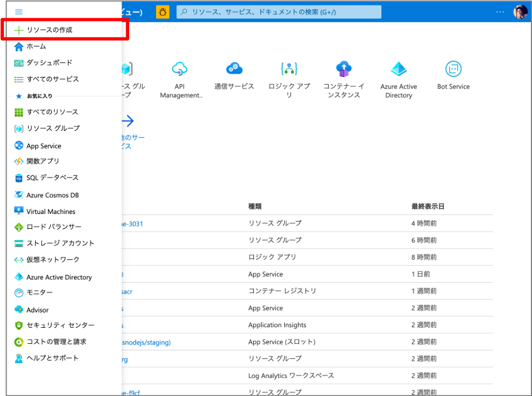Click the green plus create resource icon

19,30
